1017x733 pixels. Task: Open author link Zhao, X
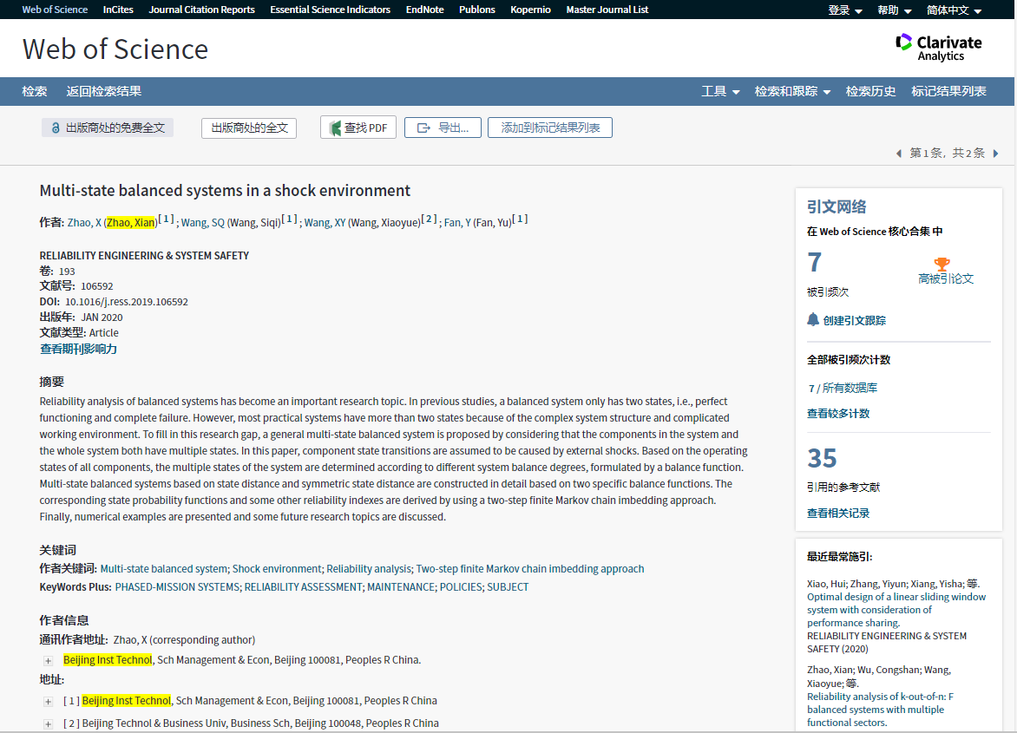(x=84, y=223)
